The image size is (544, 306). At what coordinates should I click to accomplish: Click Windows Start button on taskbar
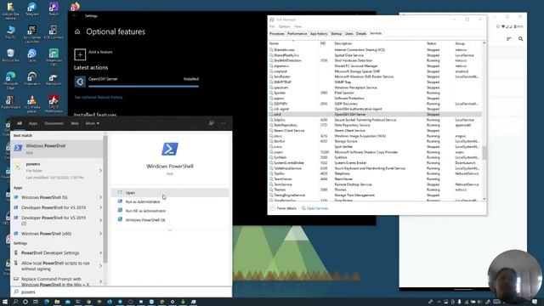tap(5, 302)
